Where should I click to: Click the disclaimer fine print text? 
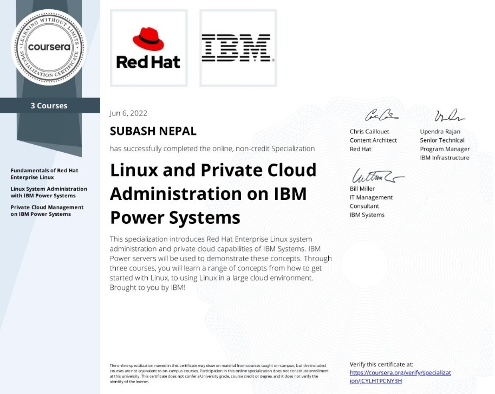pos(219,373)
